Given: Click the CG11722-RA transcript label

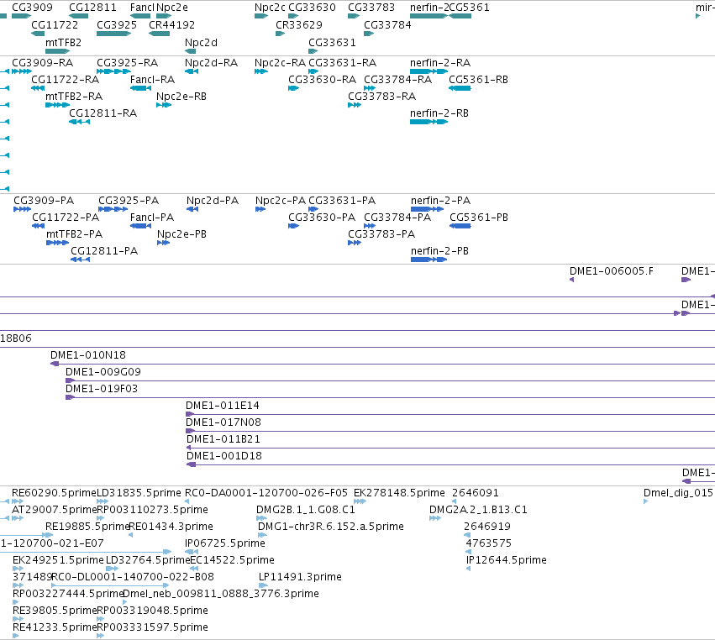Looking at the screenshot, I should [x=66, y=80].
